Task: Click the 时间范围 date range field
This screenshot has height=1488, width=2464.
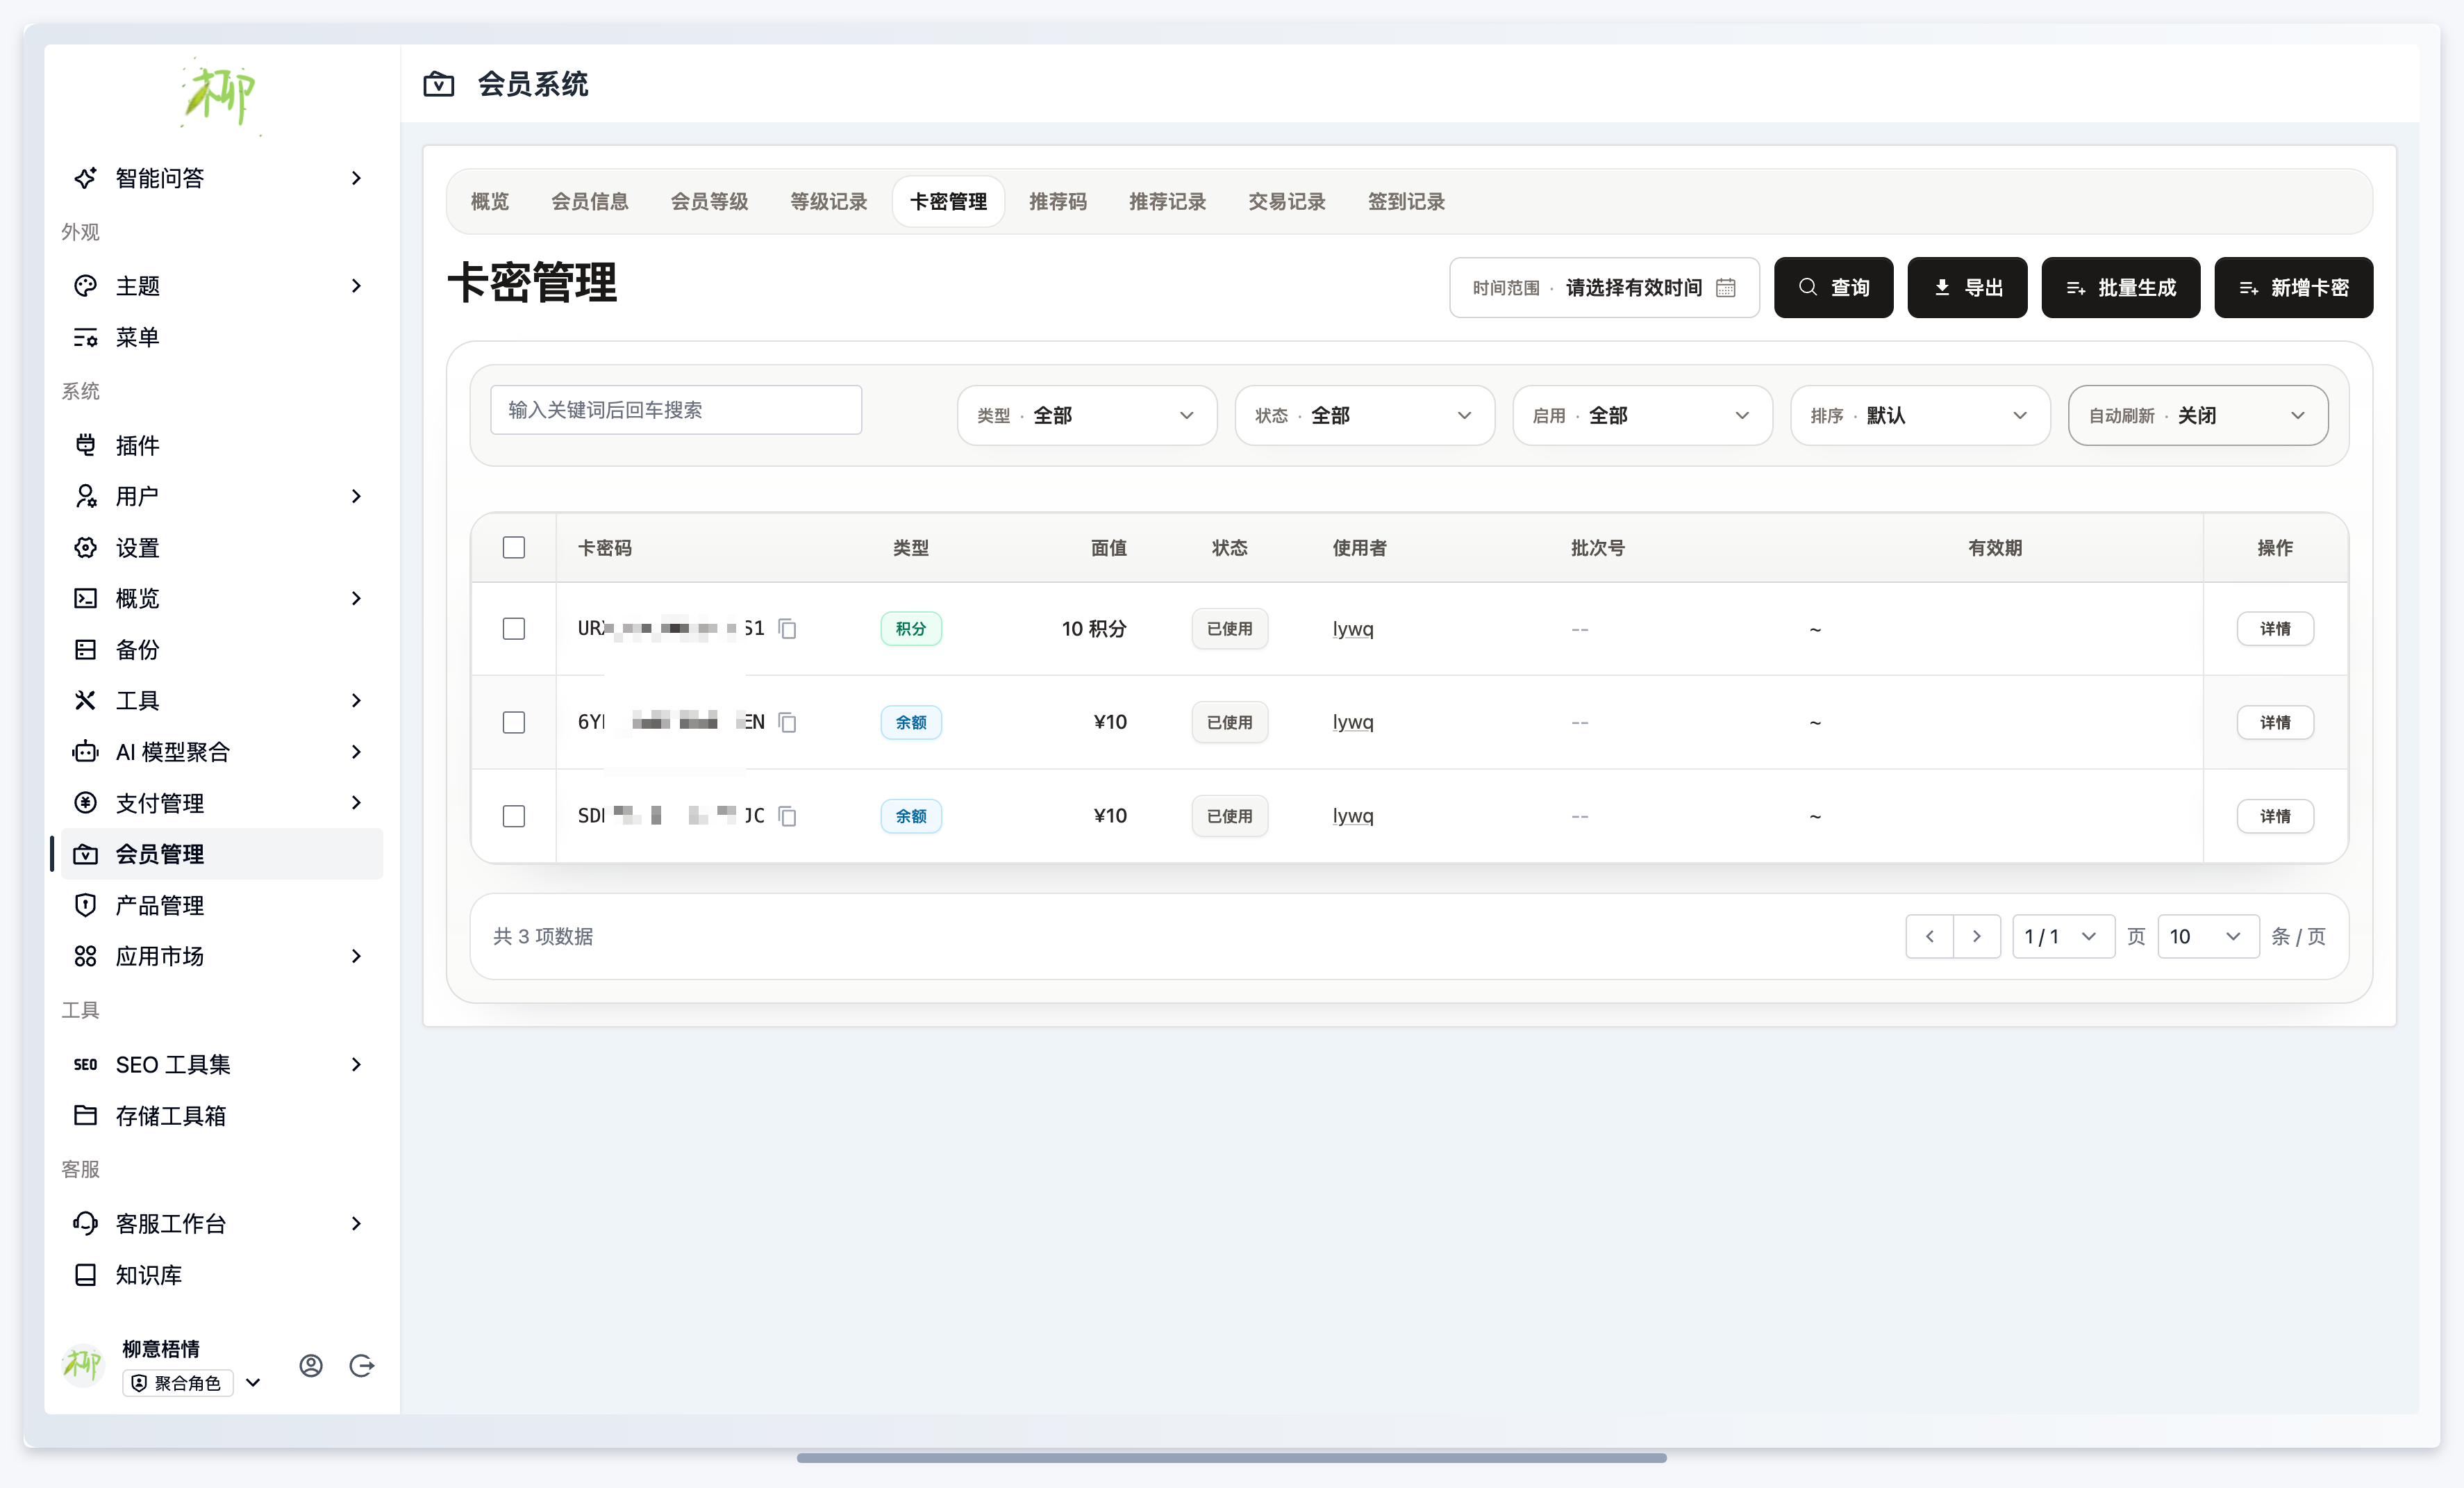Action: 1604,288
